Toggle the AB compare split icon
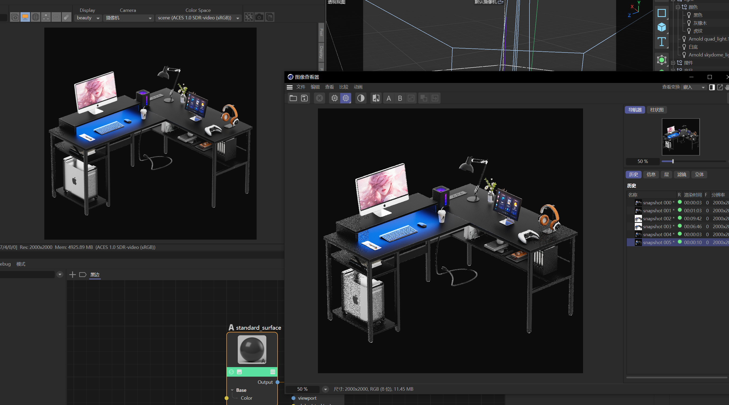The image size is (729, 405). click(x=376, y=98)
